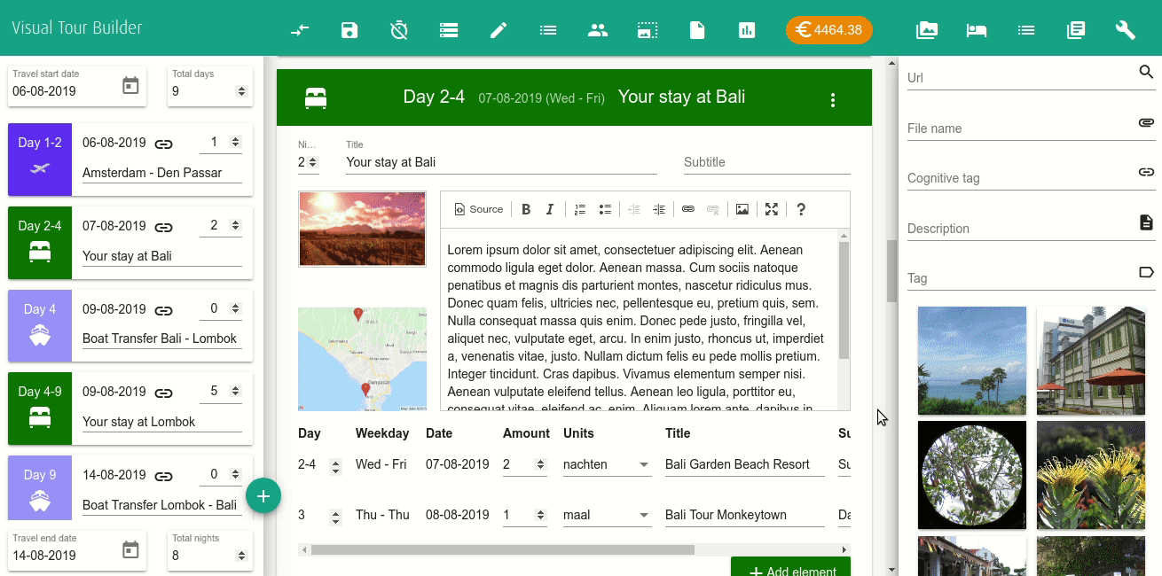Open the image gallery icon in the toolbar
Image resolution: width=1162 pixels, height=576 pixels.
tap(926, 29)
